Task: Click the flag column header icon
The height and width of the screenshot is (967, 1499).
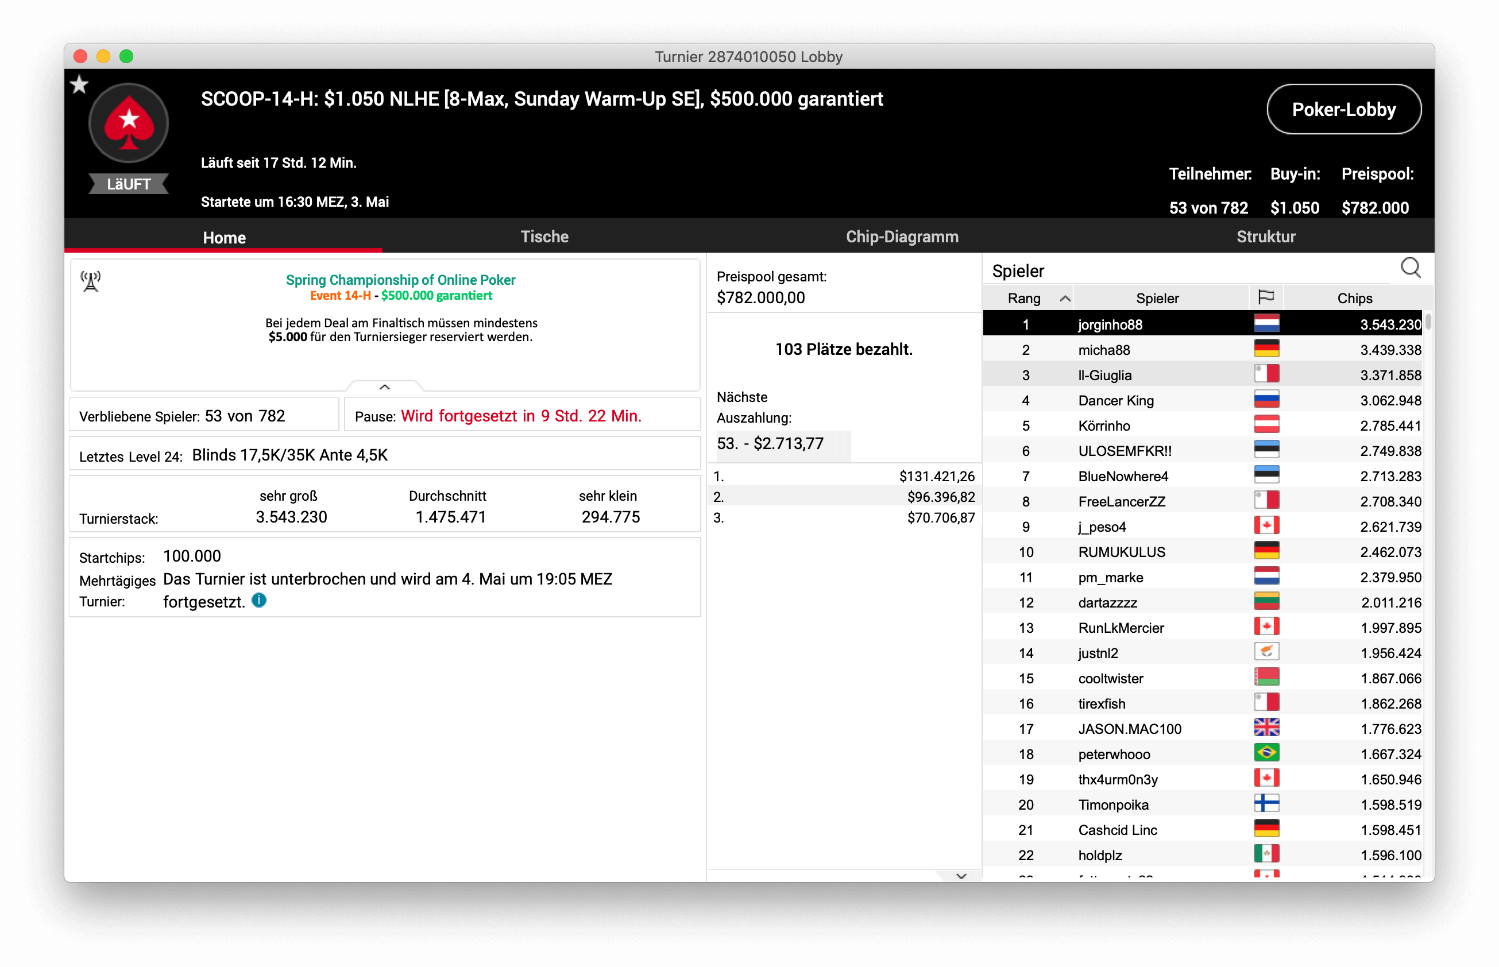Action: click(x=1266, y=297)
